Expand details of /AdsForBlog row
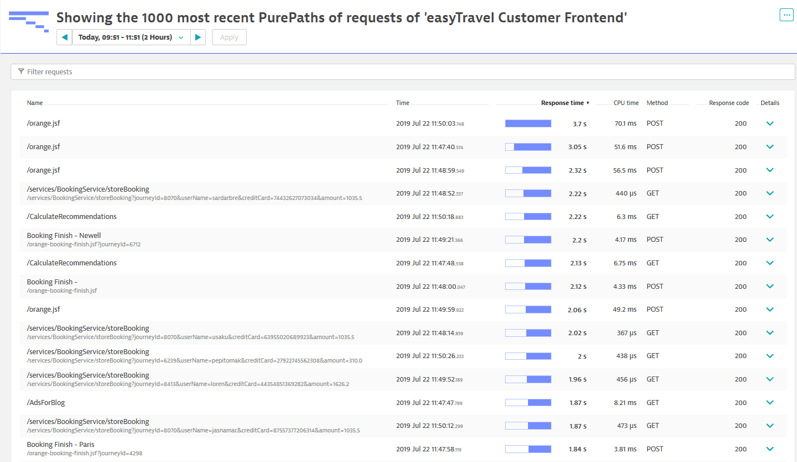797x462 pixels. coord(770,403)
